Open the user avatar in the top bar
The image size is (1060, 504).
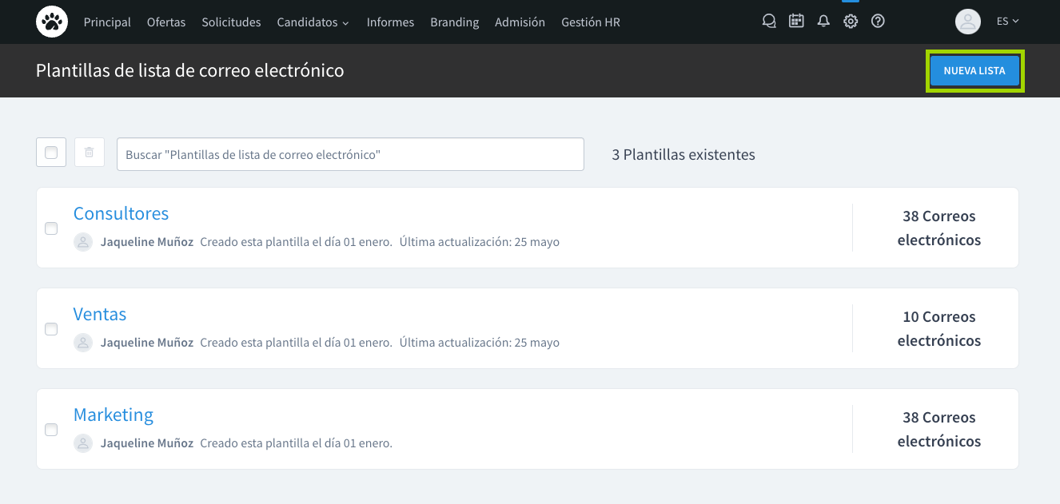[x=967, y=22]
